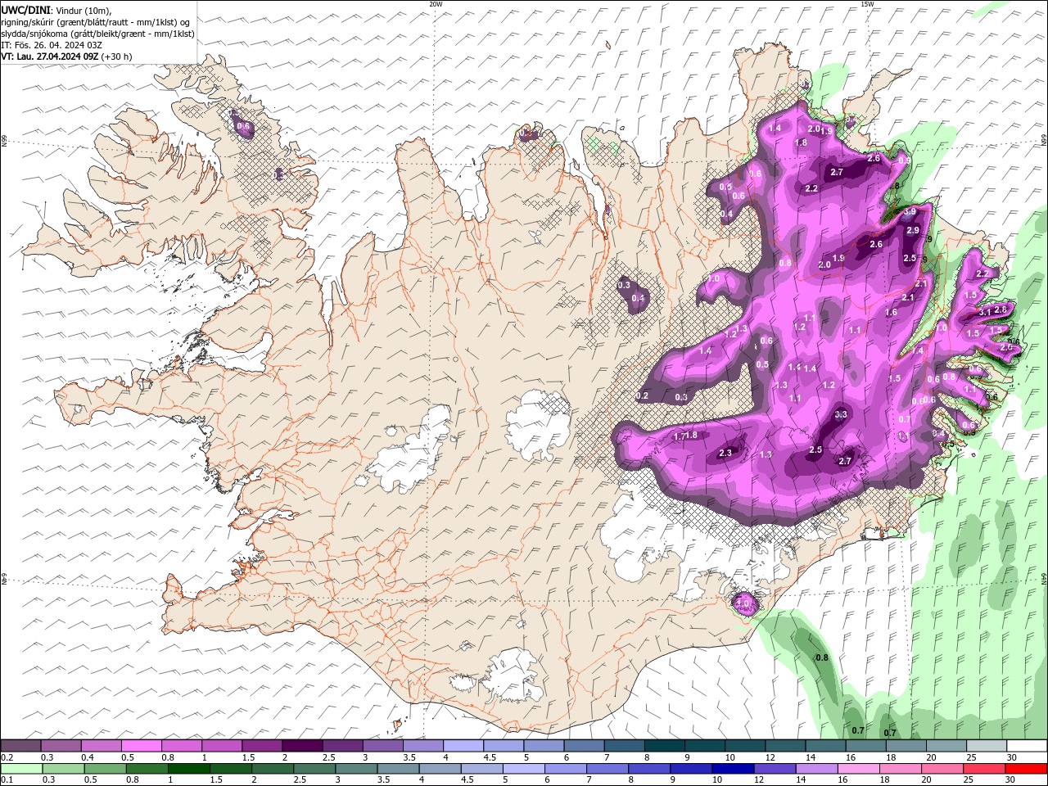Image resolution: width=1048 pixels, height=786 pixels.
Task: Select the bright pink swatch between 0.5 and 0.8, upper legend
Action: 141,746
